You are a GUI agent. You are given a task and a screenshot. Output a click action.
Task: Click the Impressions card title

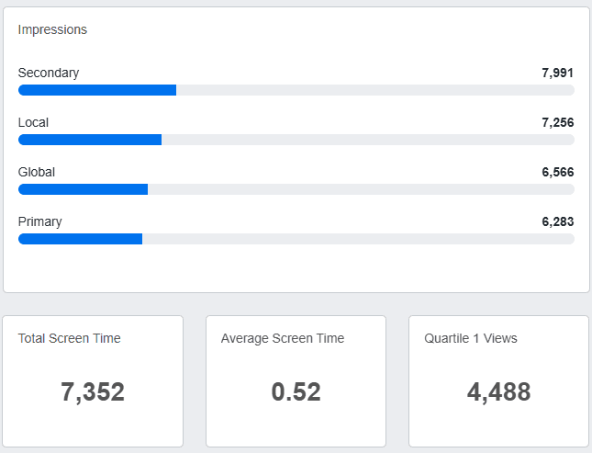52,29
